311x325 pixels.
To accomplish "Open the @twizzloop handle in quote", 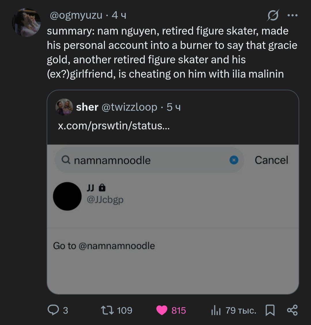I will click(x=129, y=107).
